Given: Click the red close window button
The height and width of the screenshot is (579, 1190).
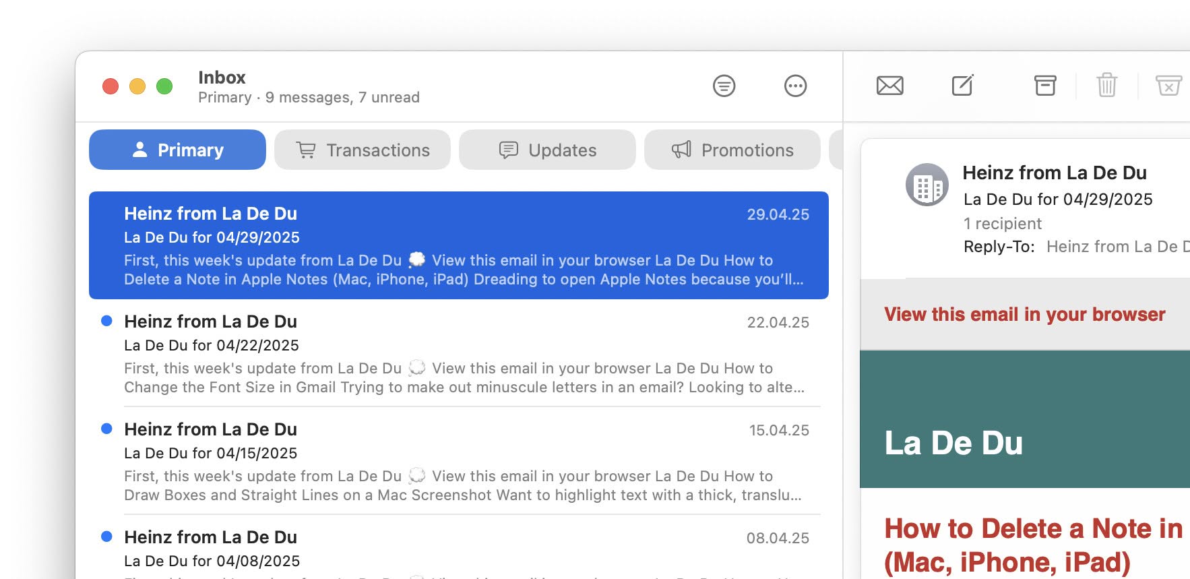Looking at the screenshot, I should click(111, 86).
